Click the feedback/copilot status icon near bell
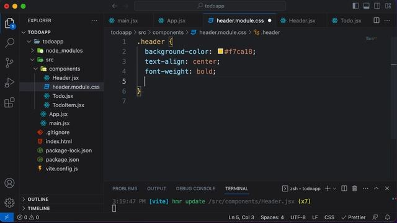The height and width of the screenshot is (223, 397). (x=375, y=217)
